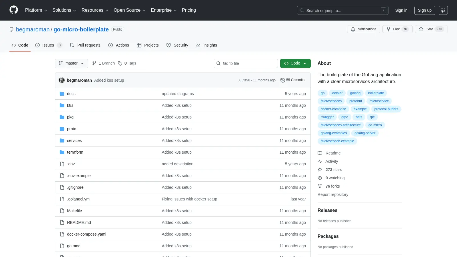Click the watching eye icon
This screenshot has width=457, height=257.
[x=320, y=178]
